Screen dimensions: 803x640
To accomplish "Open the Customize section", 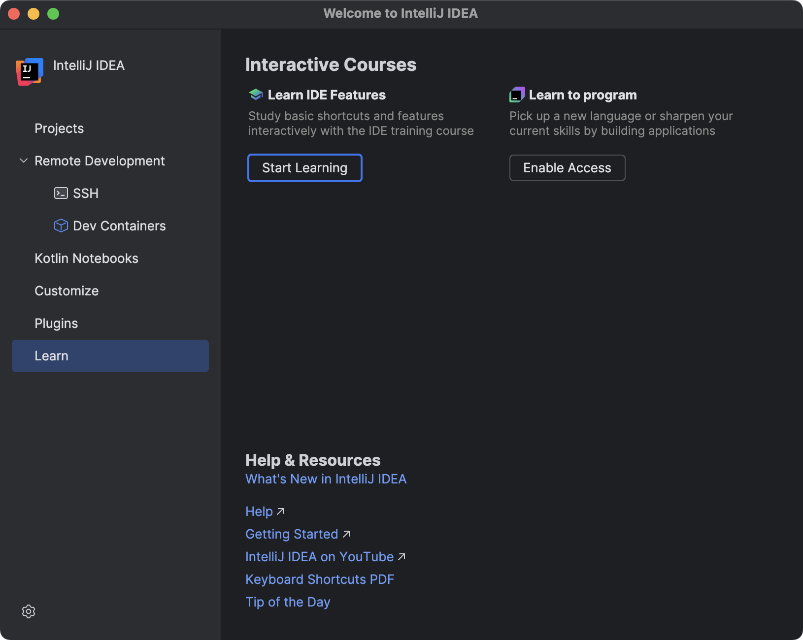I will [x=66, y=290].
